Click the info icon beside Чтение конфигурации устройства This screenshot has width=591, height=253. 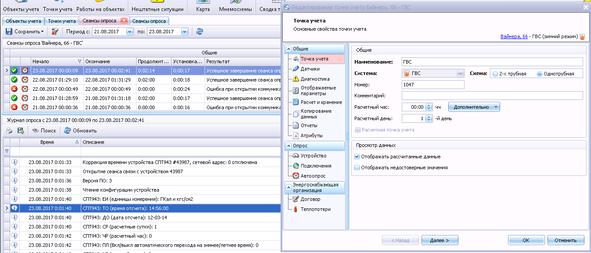(x=14, y=190)
